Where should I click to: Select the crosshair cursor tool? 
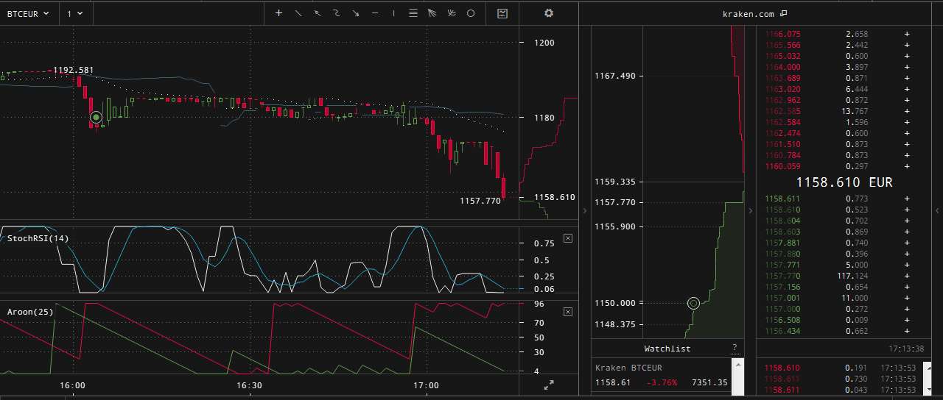(278, 13)
